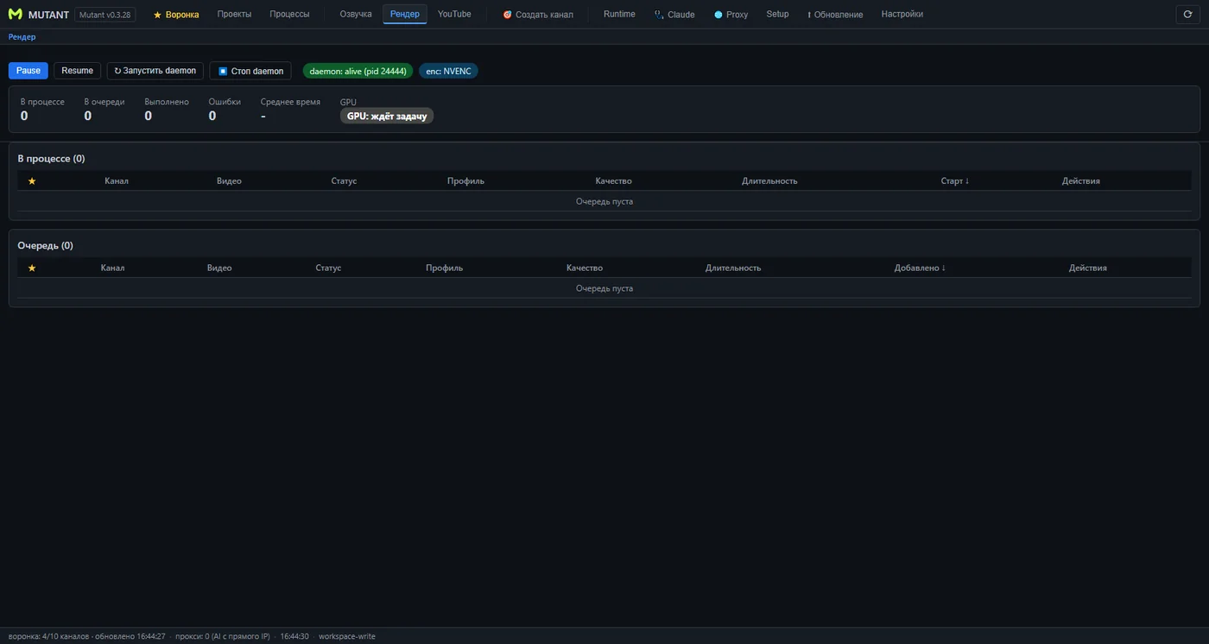
Task: Click Профиль header in Очередь table
Action: [444, 268]
